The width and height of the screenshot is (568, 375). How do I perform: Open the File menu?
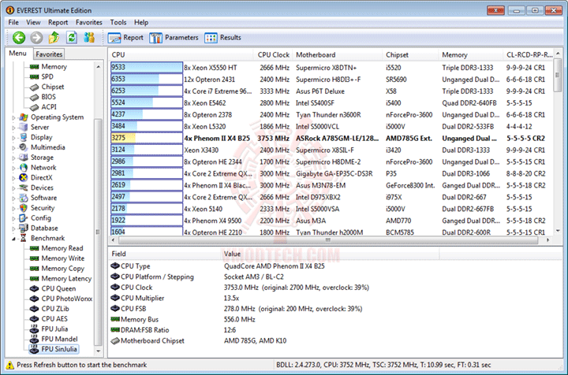(13, 22)
